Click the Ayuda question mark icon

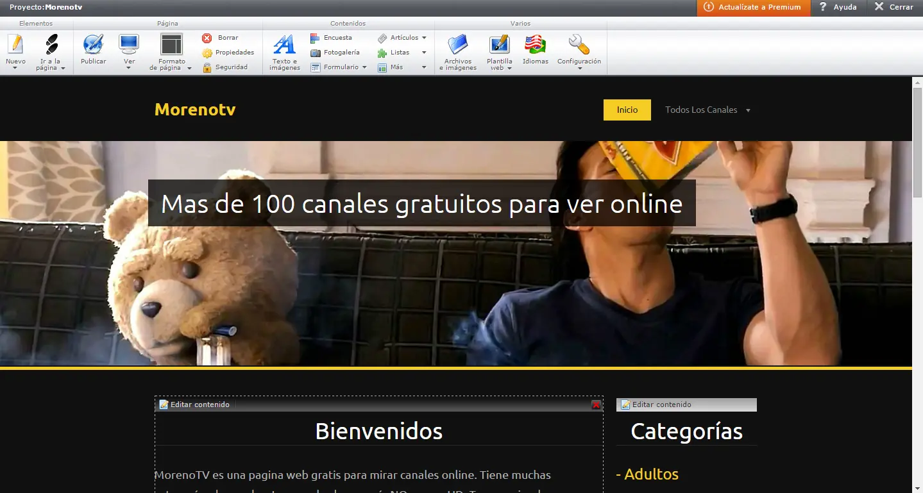(x=823, y=7)
